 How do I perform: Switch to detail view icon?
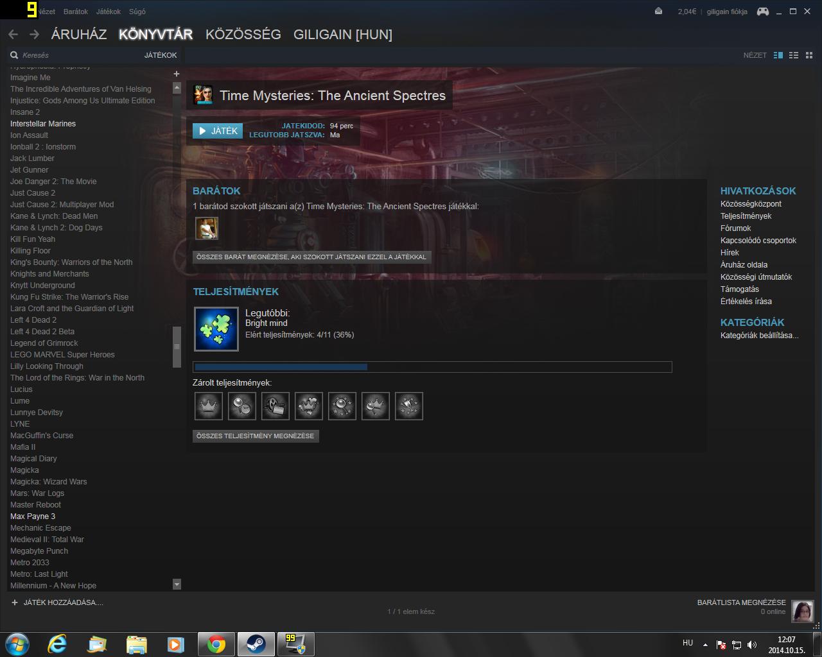tap(778, 55)
